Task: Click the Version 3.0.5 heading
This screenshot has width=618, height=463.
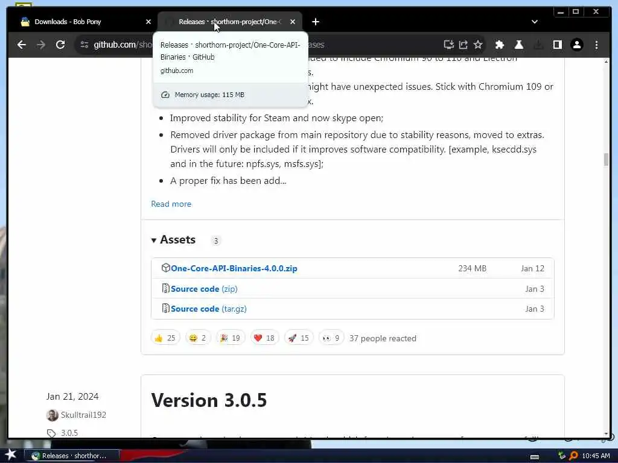Action: point(209,400)
